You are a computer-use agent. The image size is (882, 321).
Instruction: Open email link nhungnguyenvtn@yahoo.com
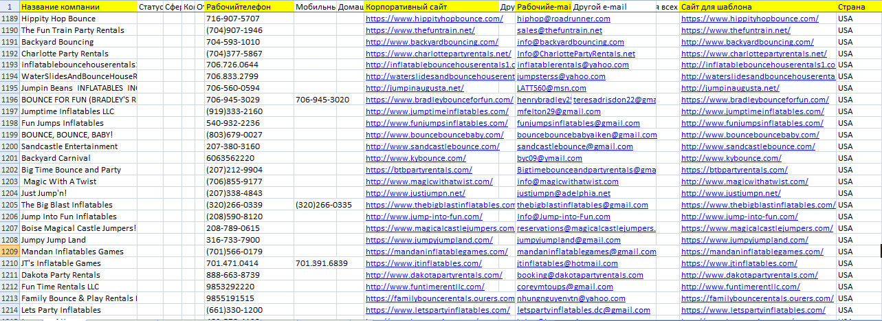(x=571, y=298)
